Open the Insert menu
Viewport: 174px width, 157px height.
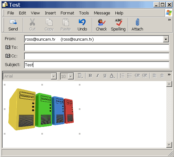click(x=50, y=13)
